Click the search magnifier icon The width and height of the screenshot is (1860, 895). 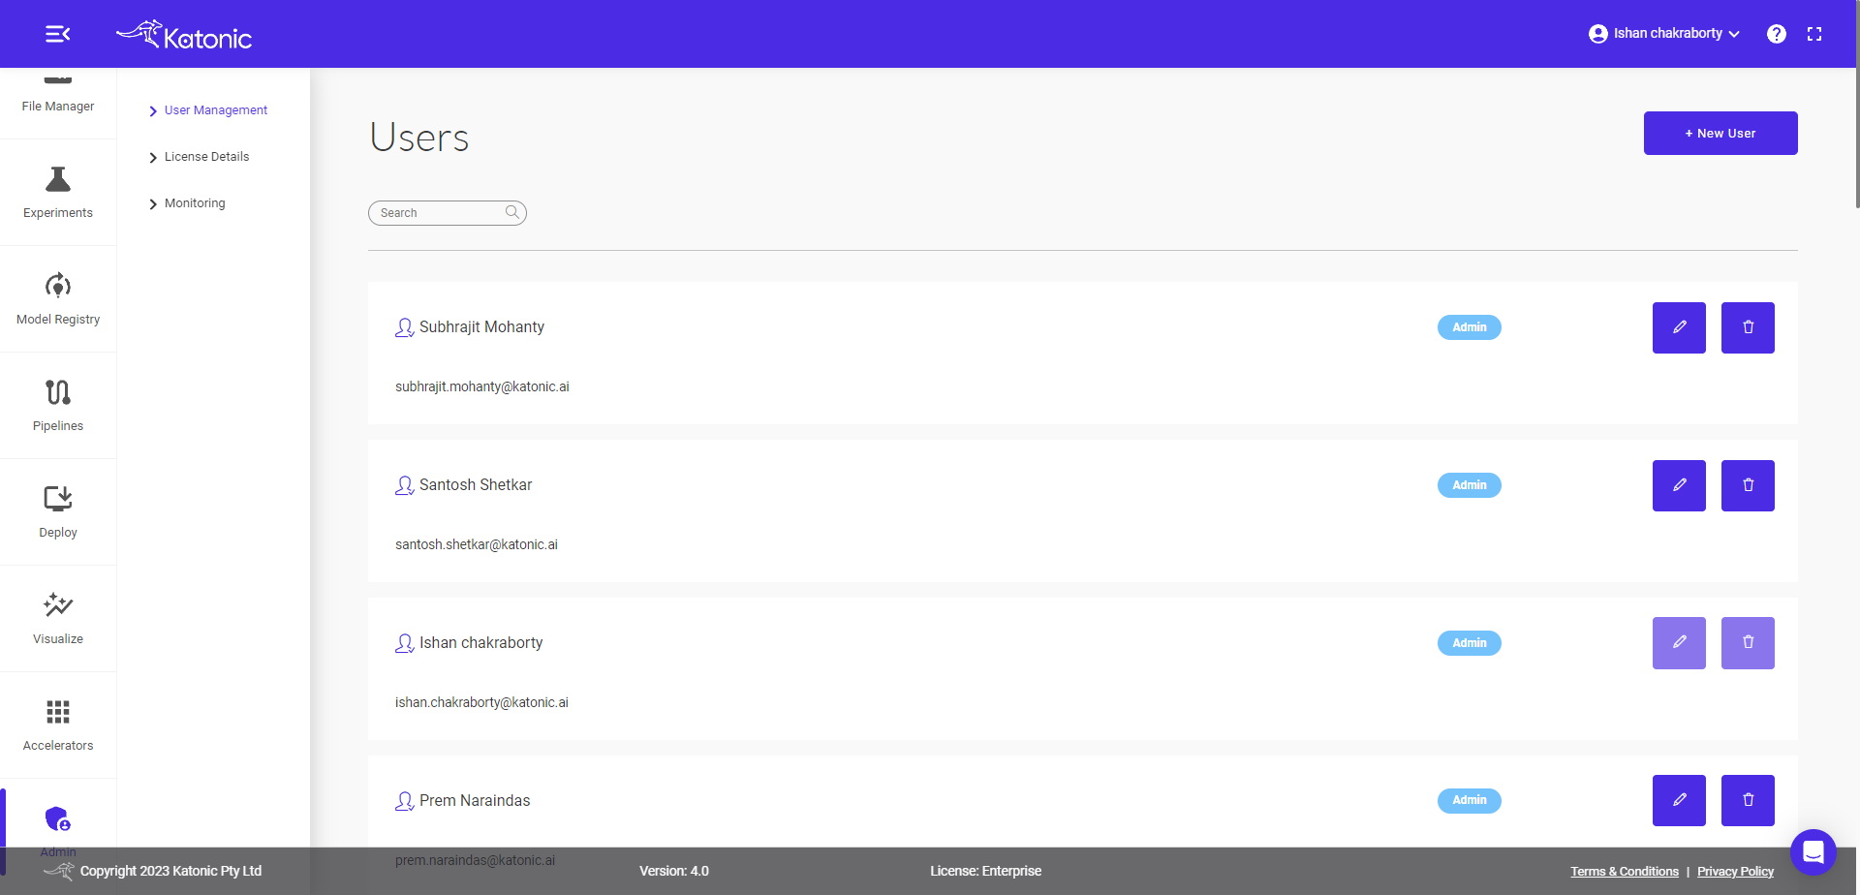coord(512,212)
